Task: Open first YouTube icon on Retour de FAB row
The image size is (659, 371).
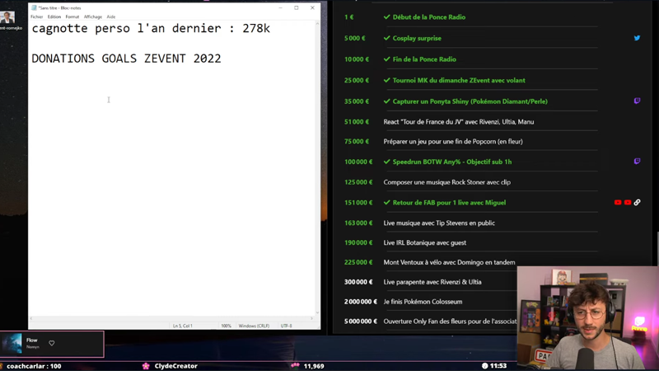Action: (617, 202)
